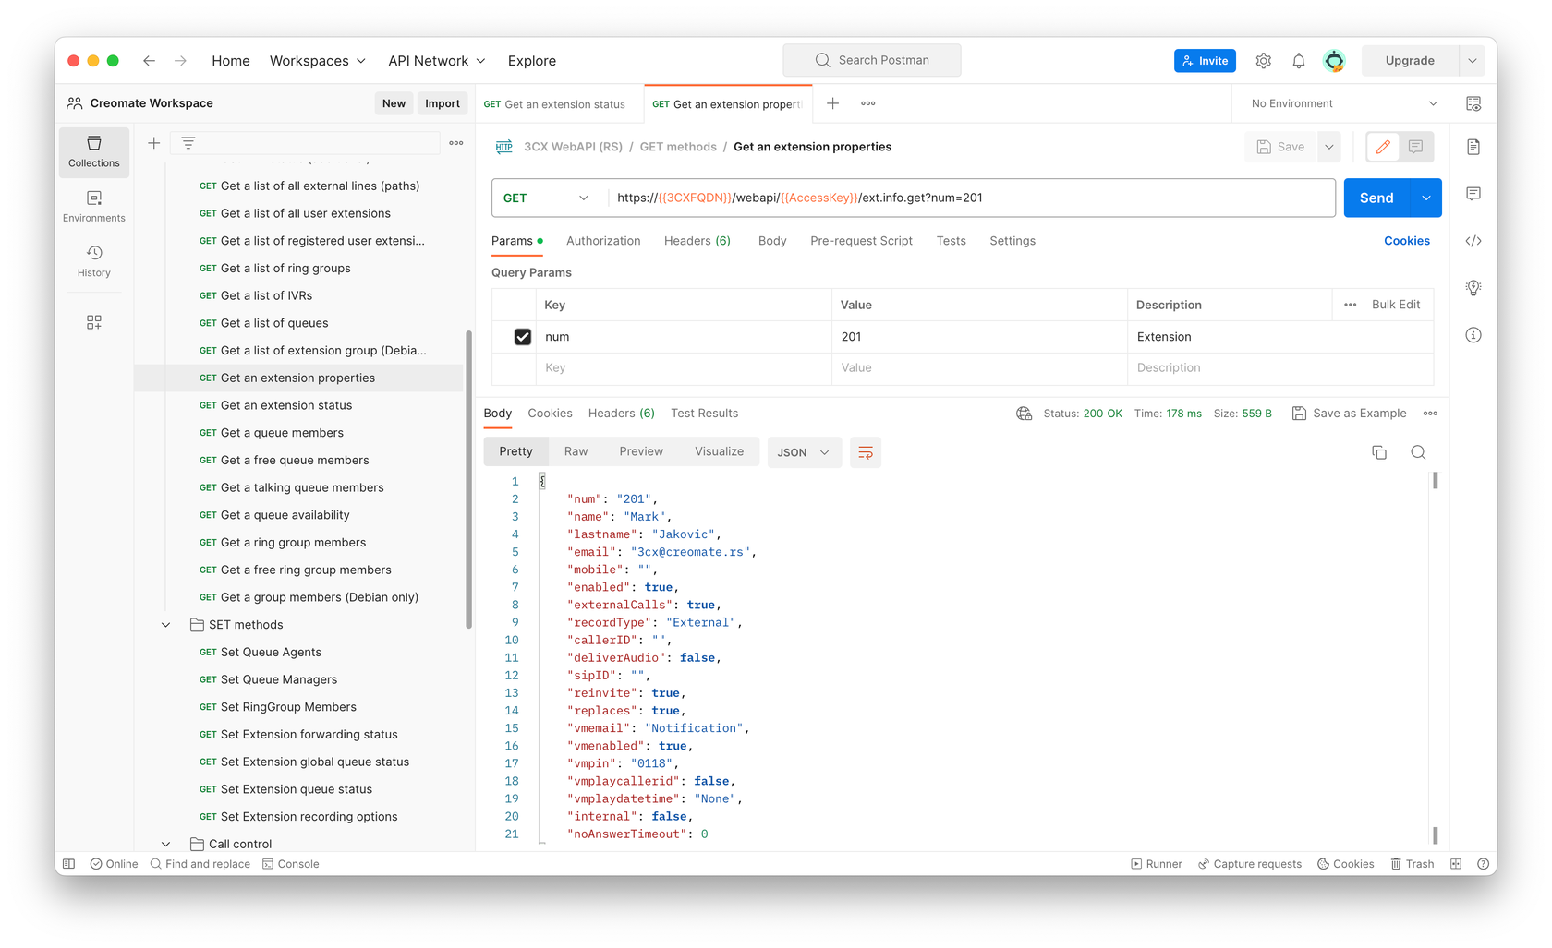Viewport: 1552px width, 948px height.
Task: Open the History sidebar panel
Action: [x=93, y=261]
